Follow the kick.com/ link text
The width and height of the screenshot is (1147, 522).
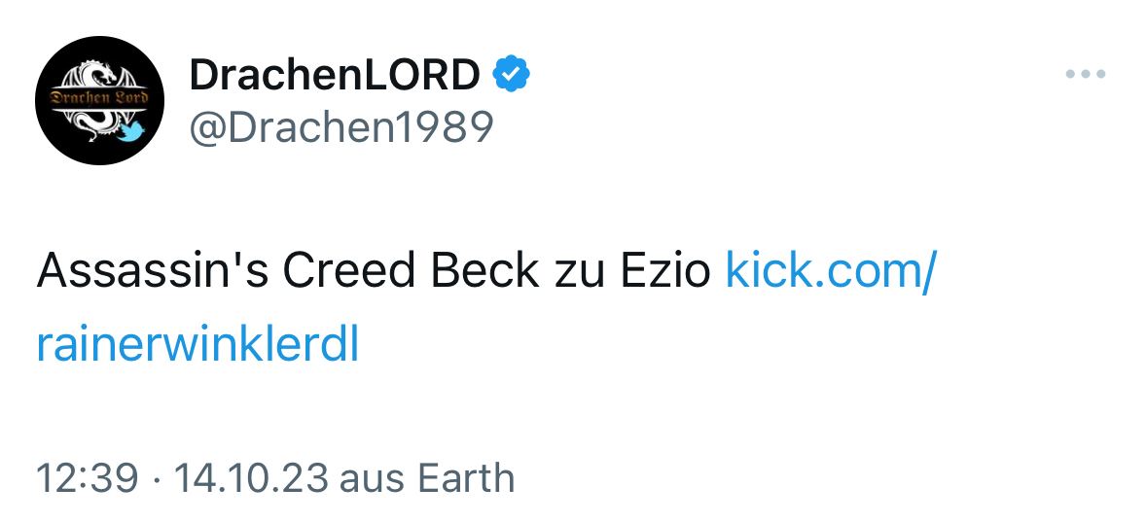831,270
